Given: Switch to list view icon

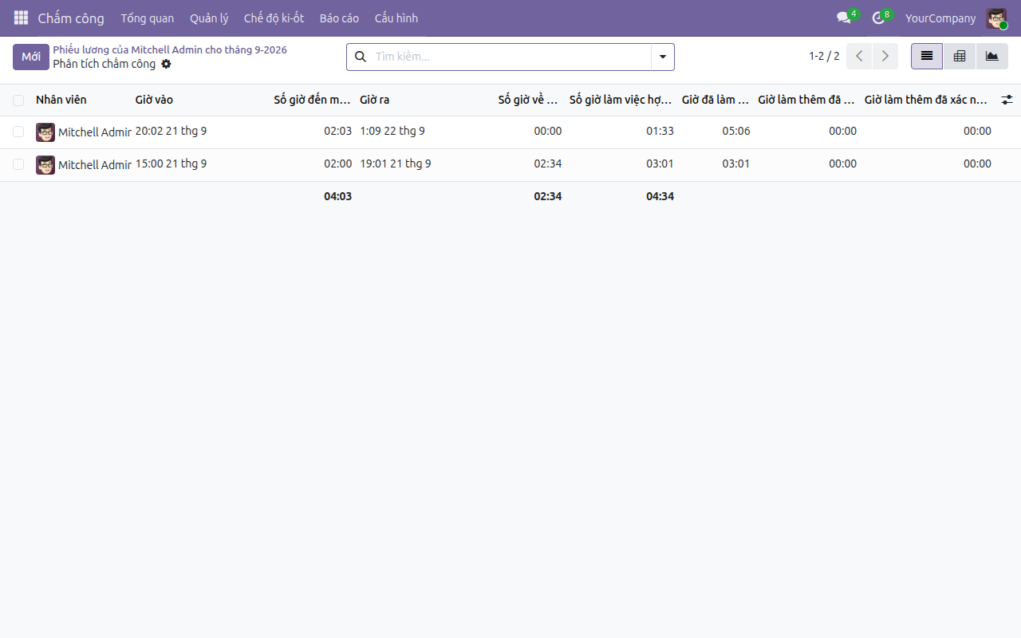Looking at the screenshot, I should tap(927, 57).
